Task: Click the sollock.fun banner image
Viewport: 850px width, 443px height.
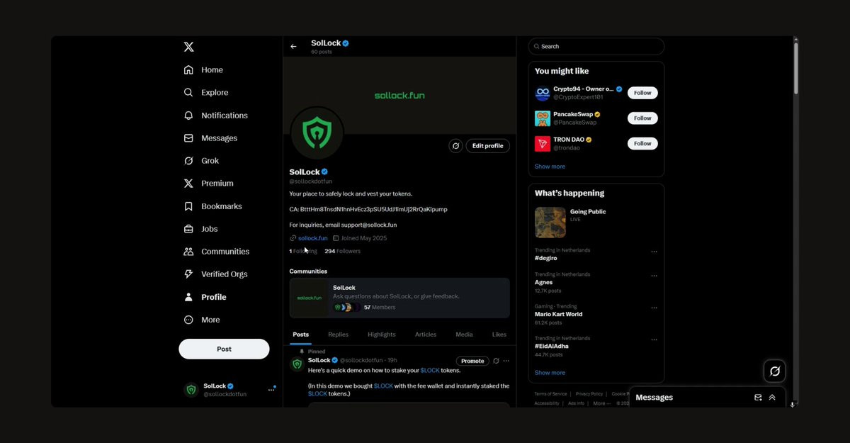Action: pos(399,95)
